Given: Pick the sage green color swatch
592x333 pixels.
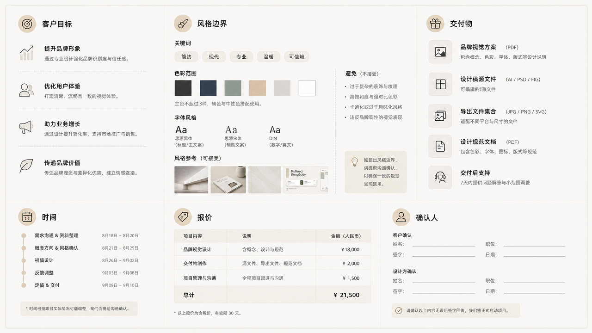Looking at the screenshot, I should pyautogui.click(x=233, y=88).
